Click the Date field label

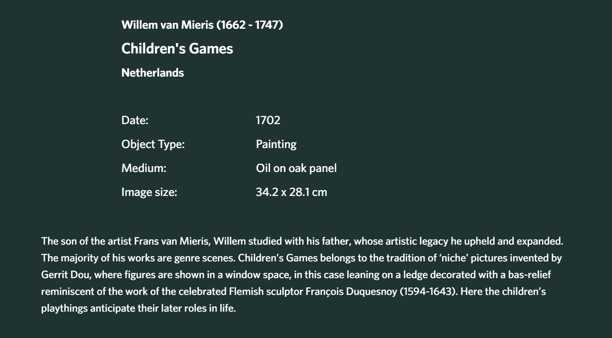tap(135, 120)
